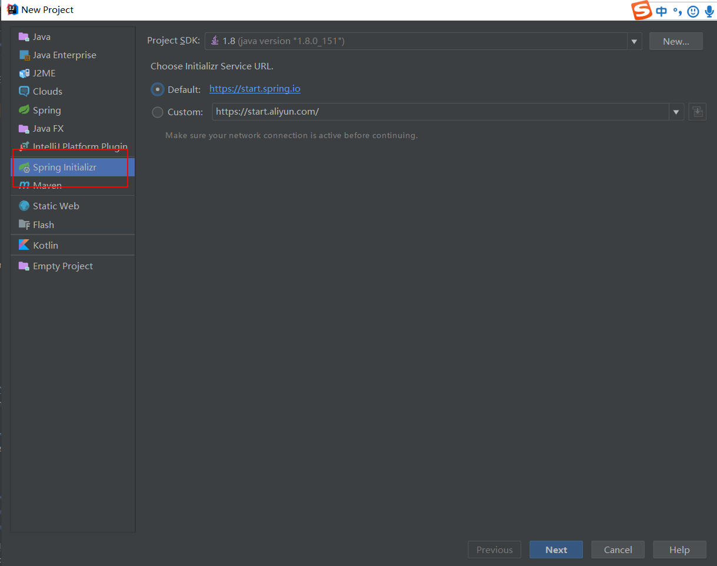Click the J2ME project icon
This screenshot has width=717, height=566.
coord(24,73)
